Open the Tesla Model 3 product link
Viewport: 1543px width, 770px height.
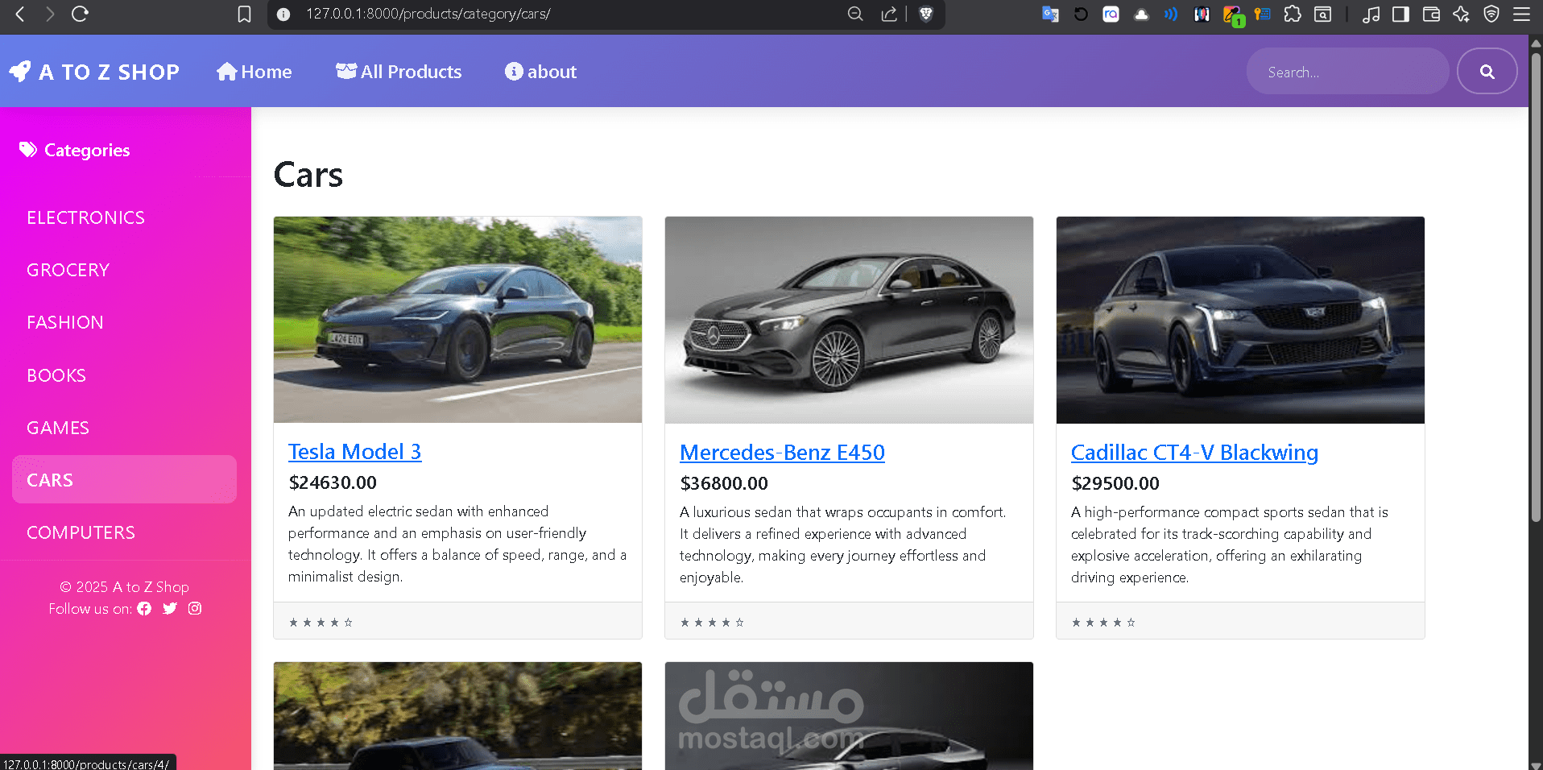click(x=354, y=452)
